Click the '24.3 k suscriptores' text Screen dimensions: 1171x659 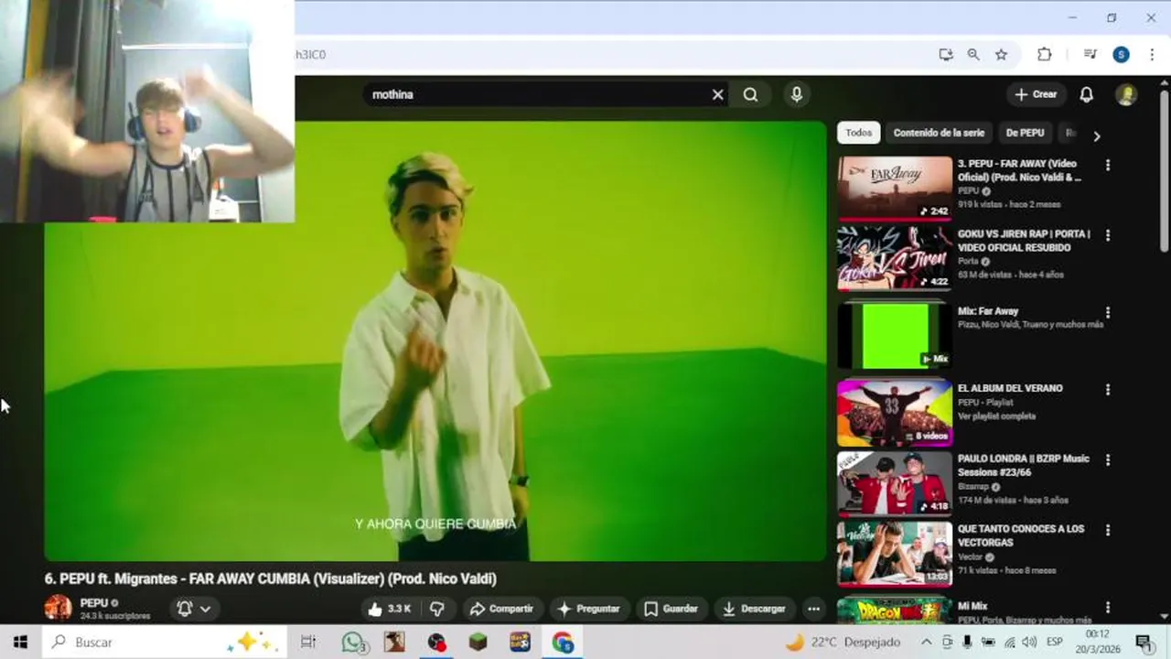(115, 616)
